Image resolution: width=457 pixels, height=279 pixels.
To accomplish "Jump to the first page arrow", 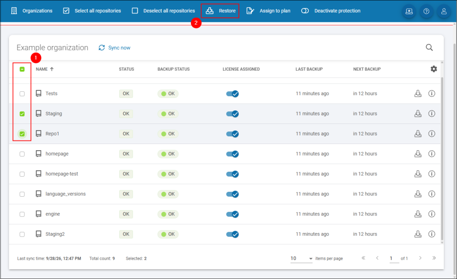I will click(363, 258).
